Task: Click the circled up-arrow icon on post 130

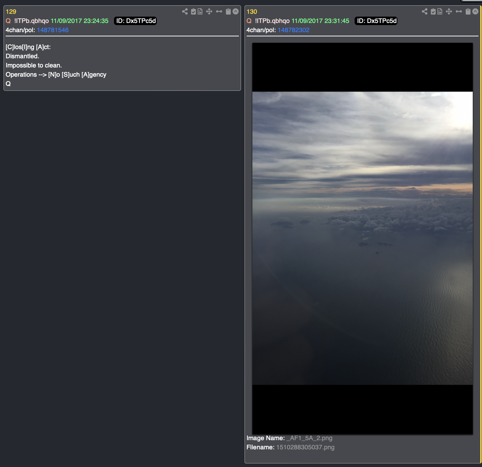Action: pyautogui.click(x=475, y=12)
